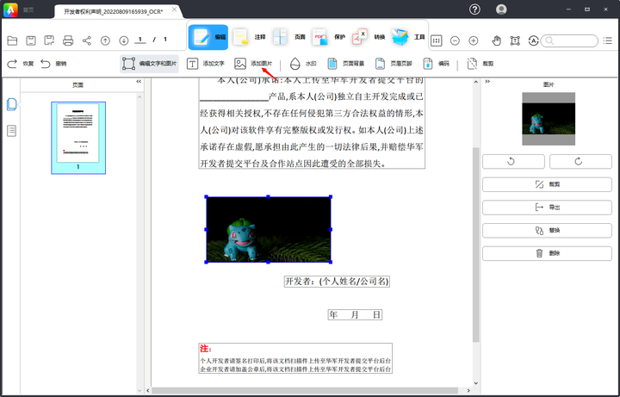Click 添加图片 (Add Image) tool

tap(253, 64)
